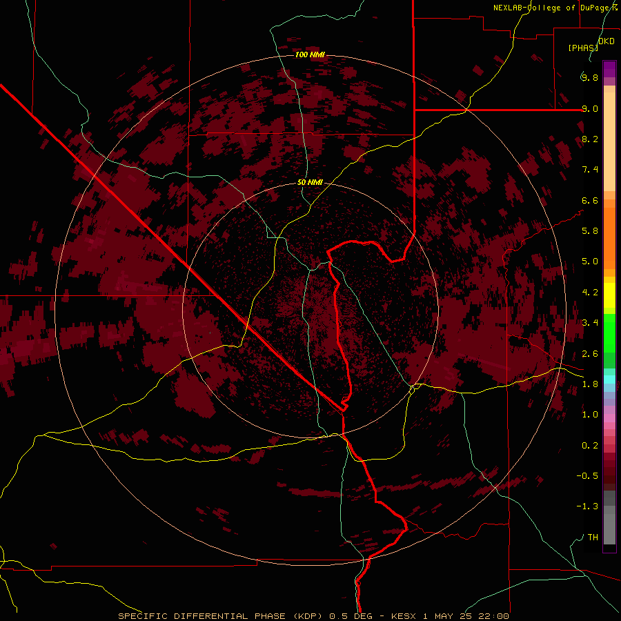Click the 9.0 scale value

[x=589, y=108]
